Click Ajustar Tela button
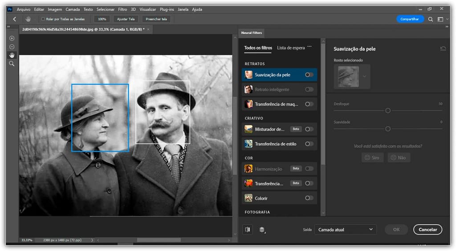 coord(126,19)
